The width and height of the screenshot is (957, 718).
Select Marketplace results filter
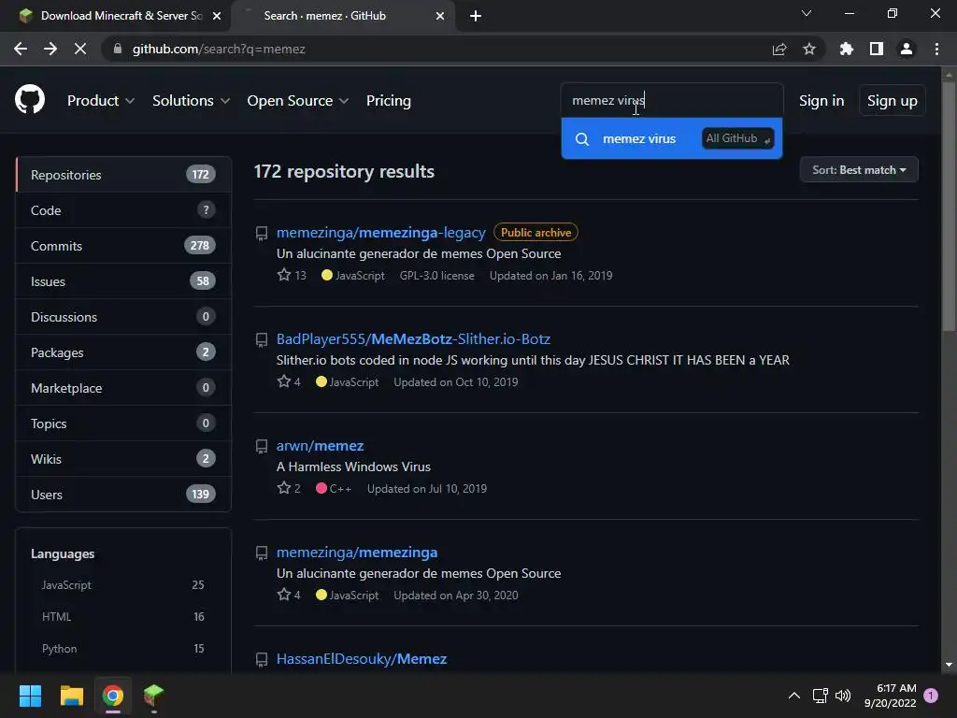(123, 388)
